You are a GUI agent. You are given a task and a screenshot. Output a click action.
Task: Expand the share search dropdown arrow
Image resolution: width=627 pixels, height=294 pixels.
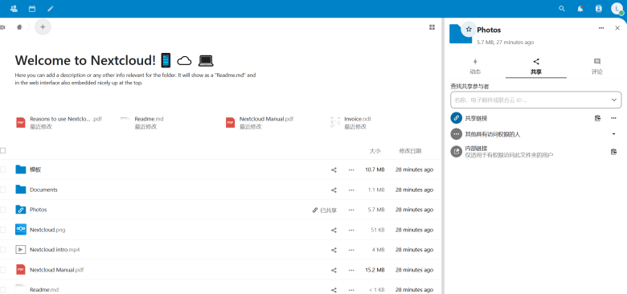tap(614, 100)
